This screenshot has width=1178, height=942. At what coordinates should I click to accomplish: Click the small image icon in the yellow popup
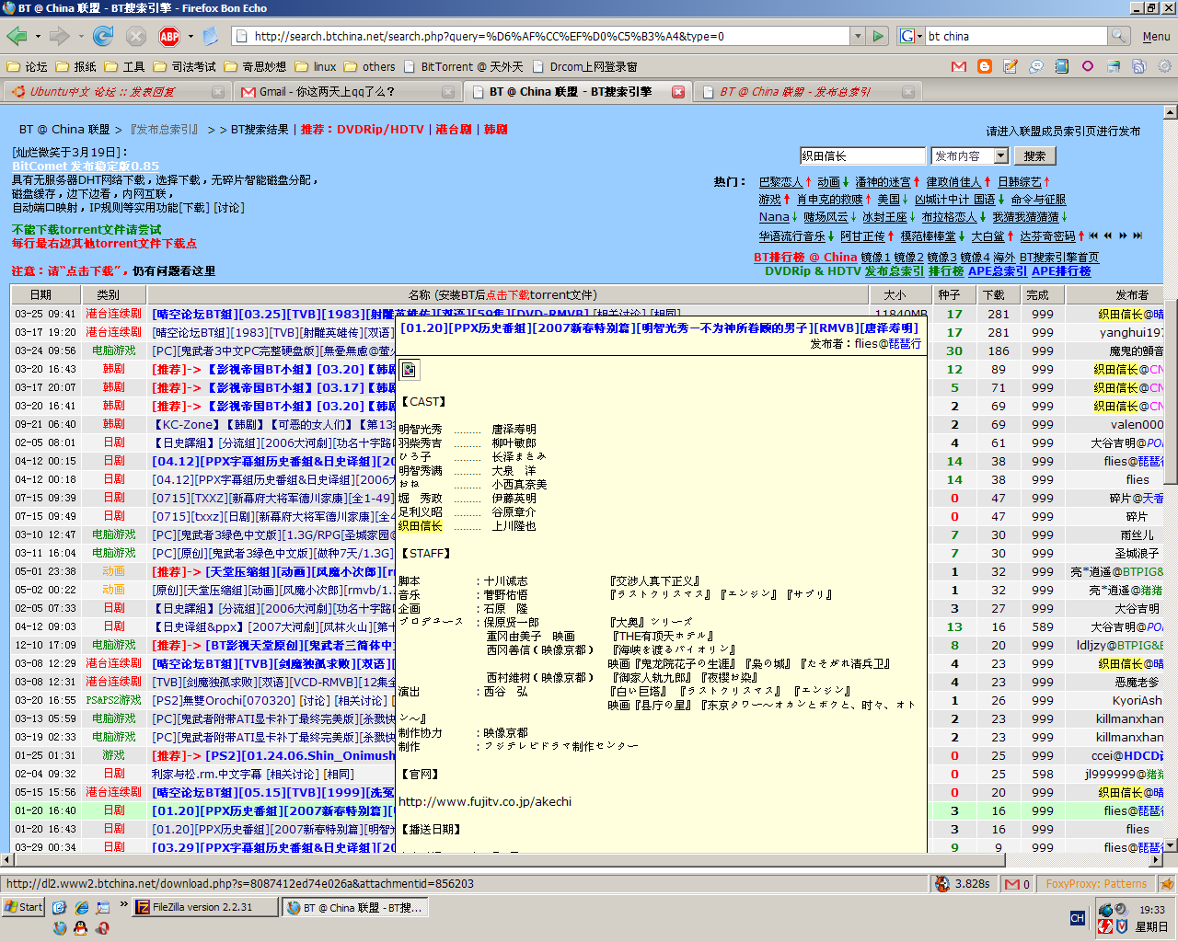coord(410,370)
